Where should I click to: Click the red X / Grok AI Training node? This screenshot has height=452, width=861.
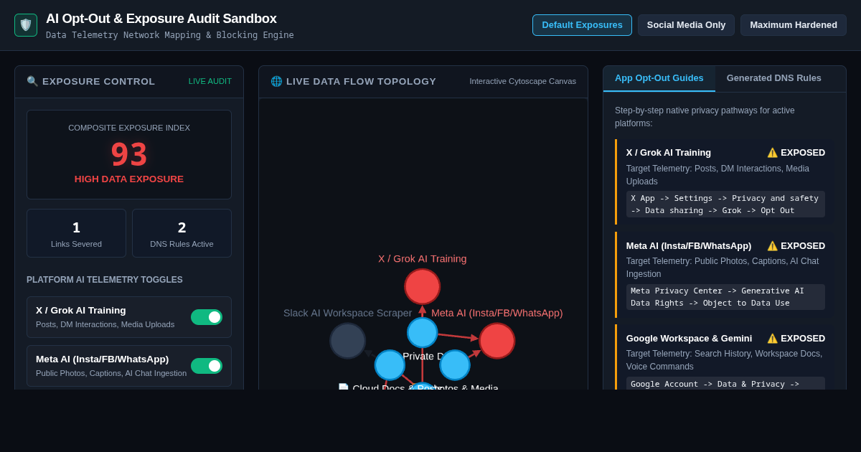pyautogui.click(x=422, y=286)
